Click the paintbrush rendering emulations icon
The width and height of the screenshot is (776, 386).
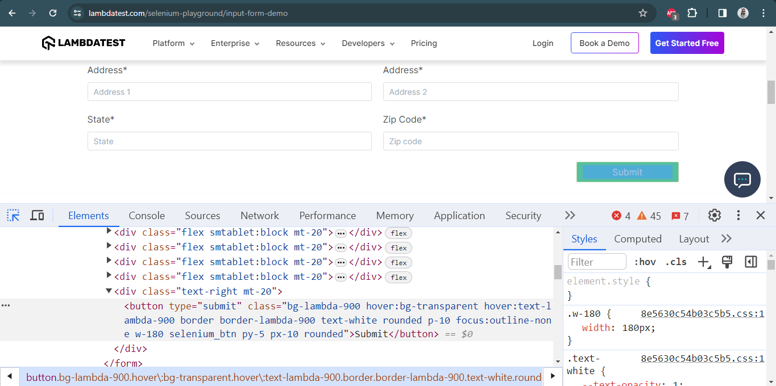(x=727, y=262)
